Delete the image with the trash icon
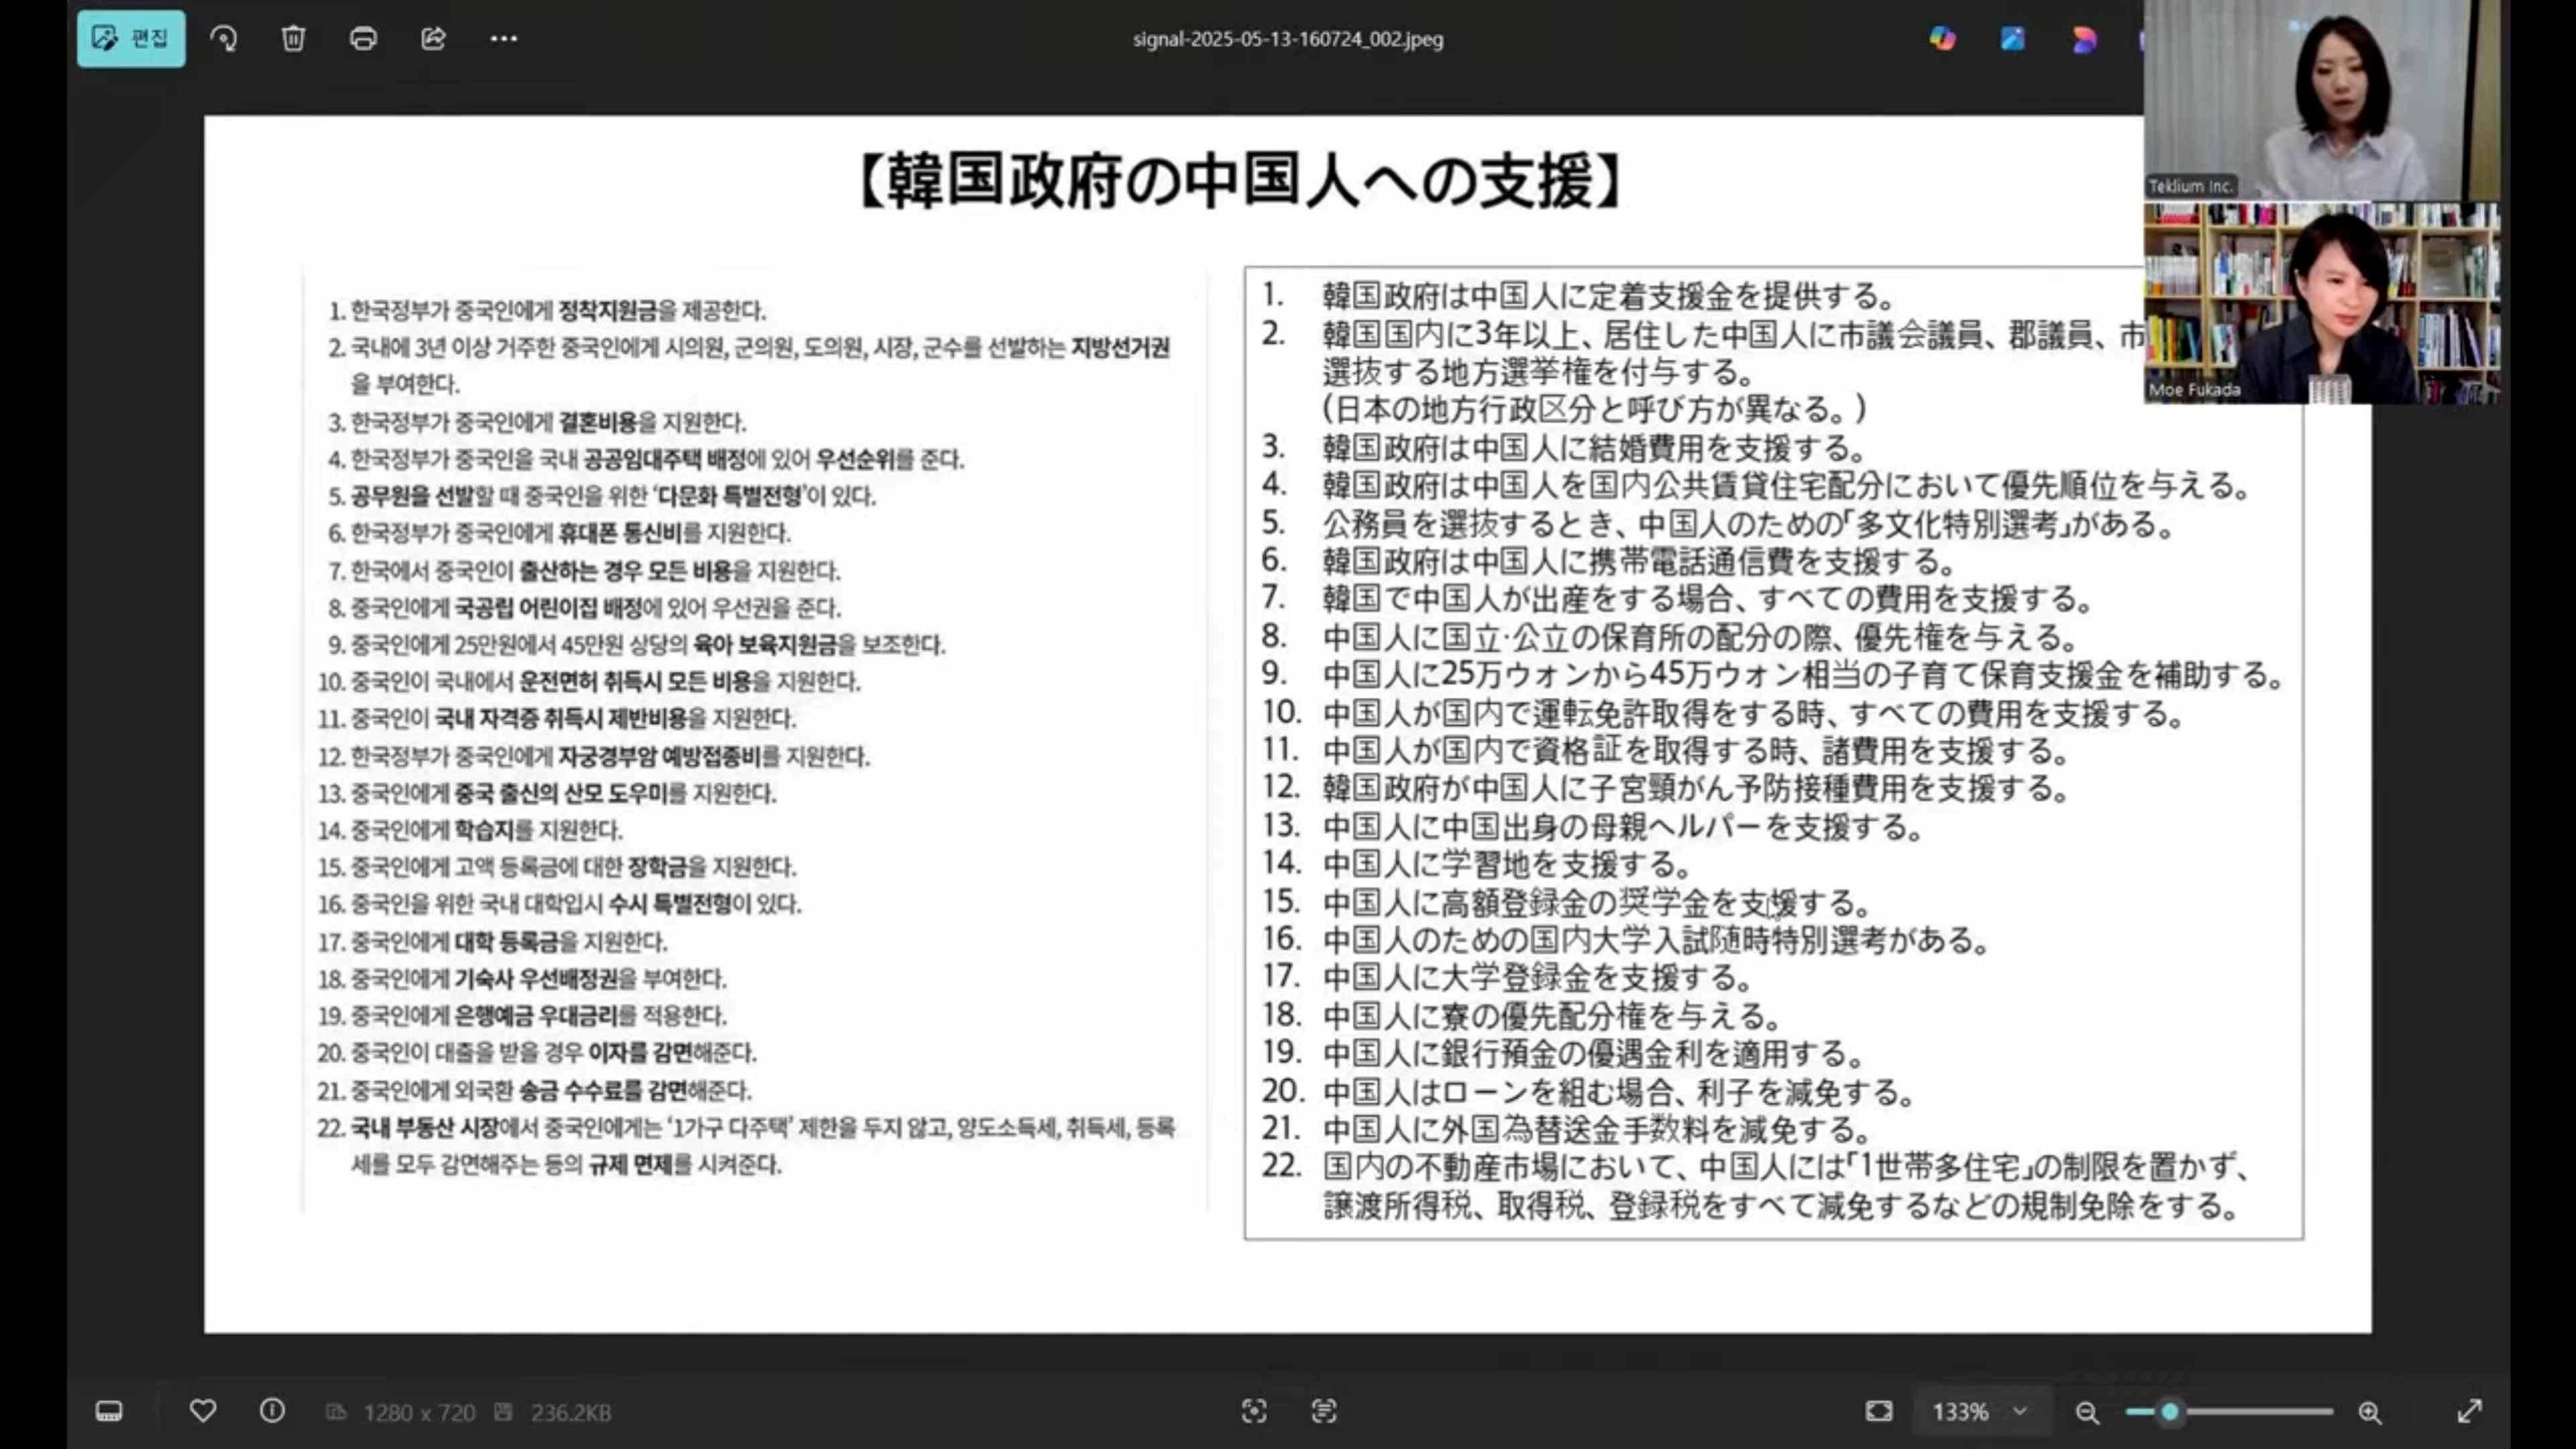The height and width of the screenshot is (1449, 2576). tap(293, 39)
